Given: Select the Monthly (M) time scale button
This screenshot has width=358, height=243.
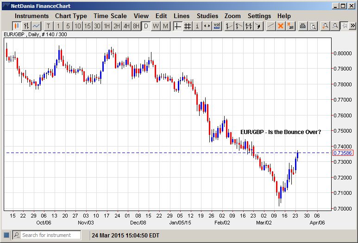Looking at the screenshot, I should click(x=165, y=26).
